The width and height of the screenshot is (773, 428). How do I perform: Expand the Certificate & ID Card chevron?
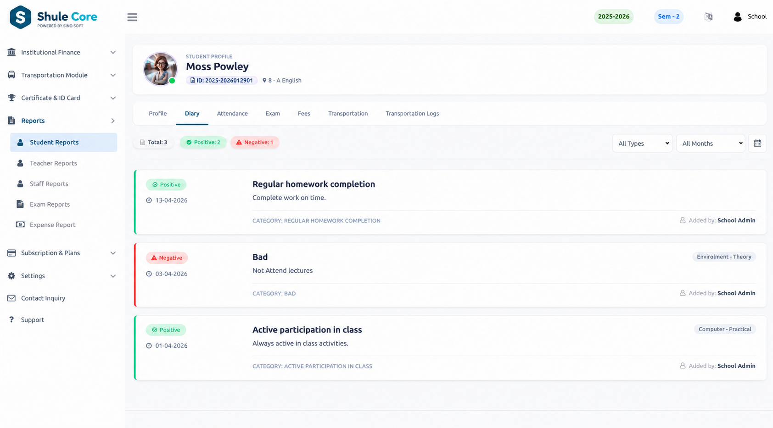tap(113, 98)
